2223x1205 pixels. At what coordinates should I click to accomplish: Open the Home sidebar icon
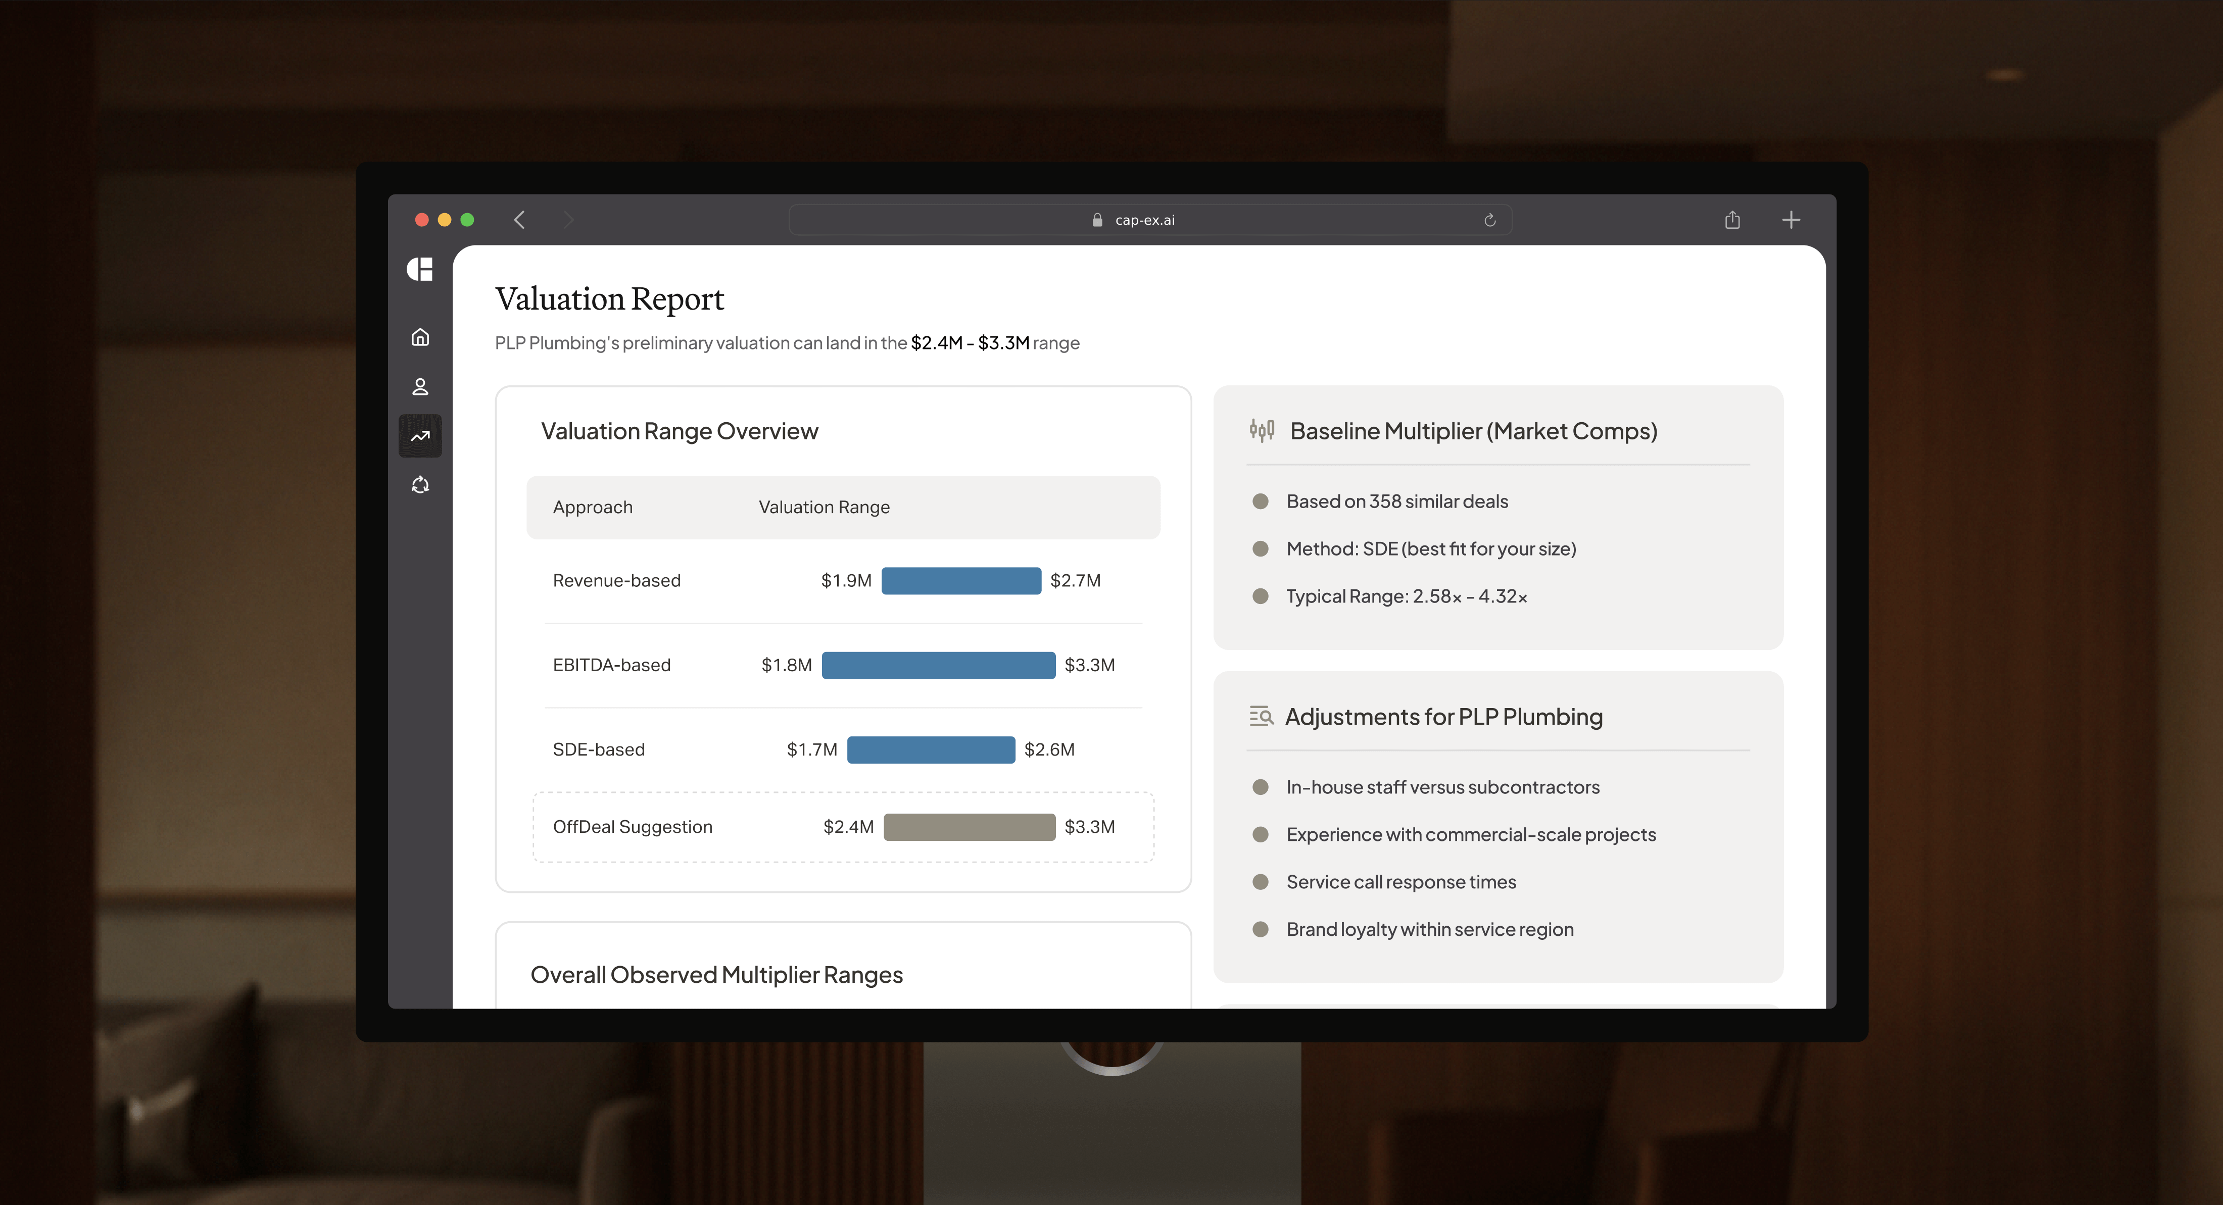pyautogui.click(x=420, y=337)
